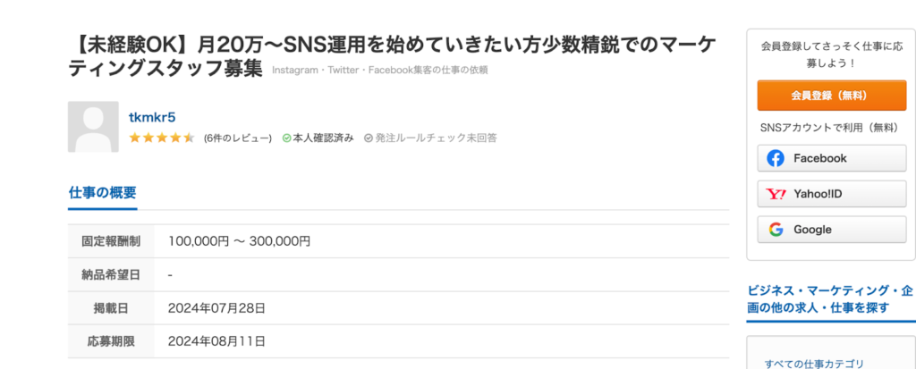Click the gray 発注ルールチェック未回答 check icon

(368, 138)
